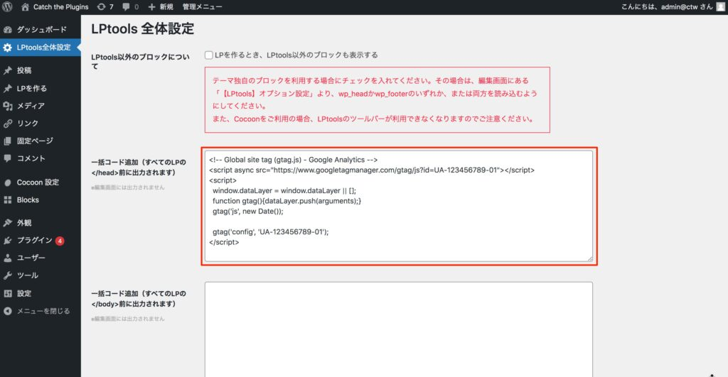Grab the head textarea resize handle
The image size is (728, 377).
(x=590, y=258)
